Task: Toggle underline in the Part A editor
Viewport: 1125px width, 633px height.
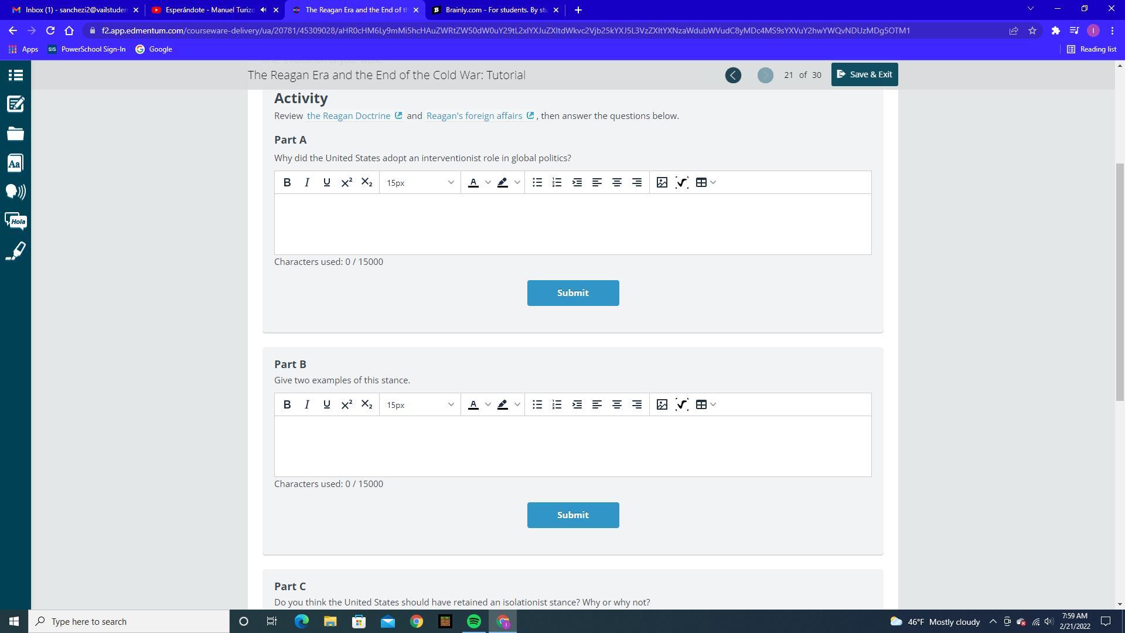Action: click(x=326, y=182)
